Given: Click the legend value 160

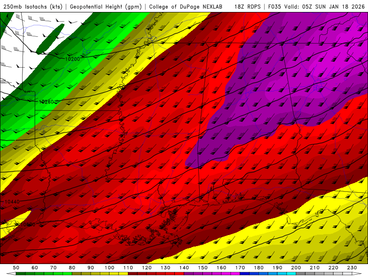Looking at the screenshot, I should coord(221,268).
